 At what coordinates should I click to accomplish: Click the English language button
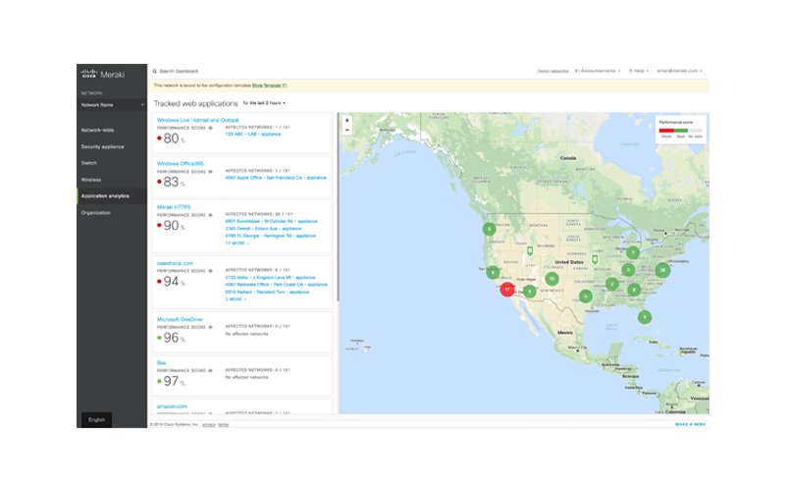(x=96, y=420)
